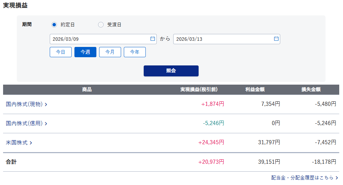Image resolution: width=343 pixels, height=185 pixels.
Task: Select the 約定日 radio button
Action: point(54,25)
